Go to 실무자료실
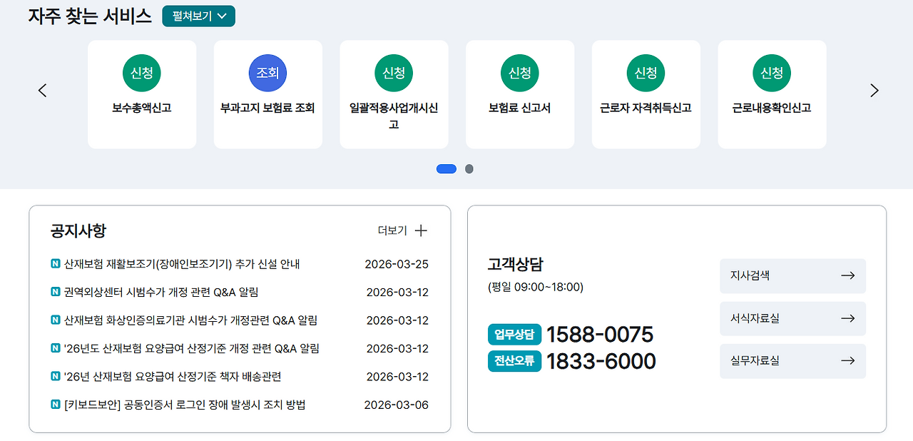This screenshot has width=913, height=441. 792,361
